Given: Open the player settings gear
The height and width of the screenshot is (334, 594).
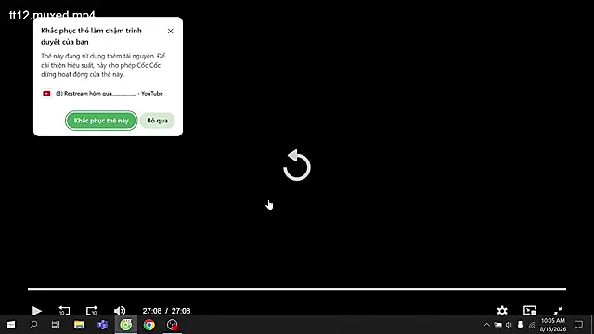Looking at the screenshot, I should click(x=502, y=311).
